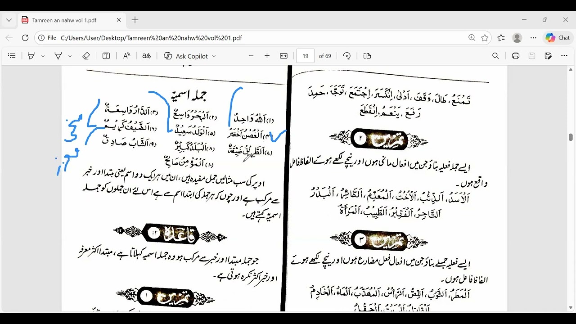Screen dimensions: 576x324
Task: Click the Save icon in the toolbar
Action: (x=532, y=56)
